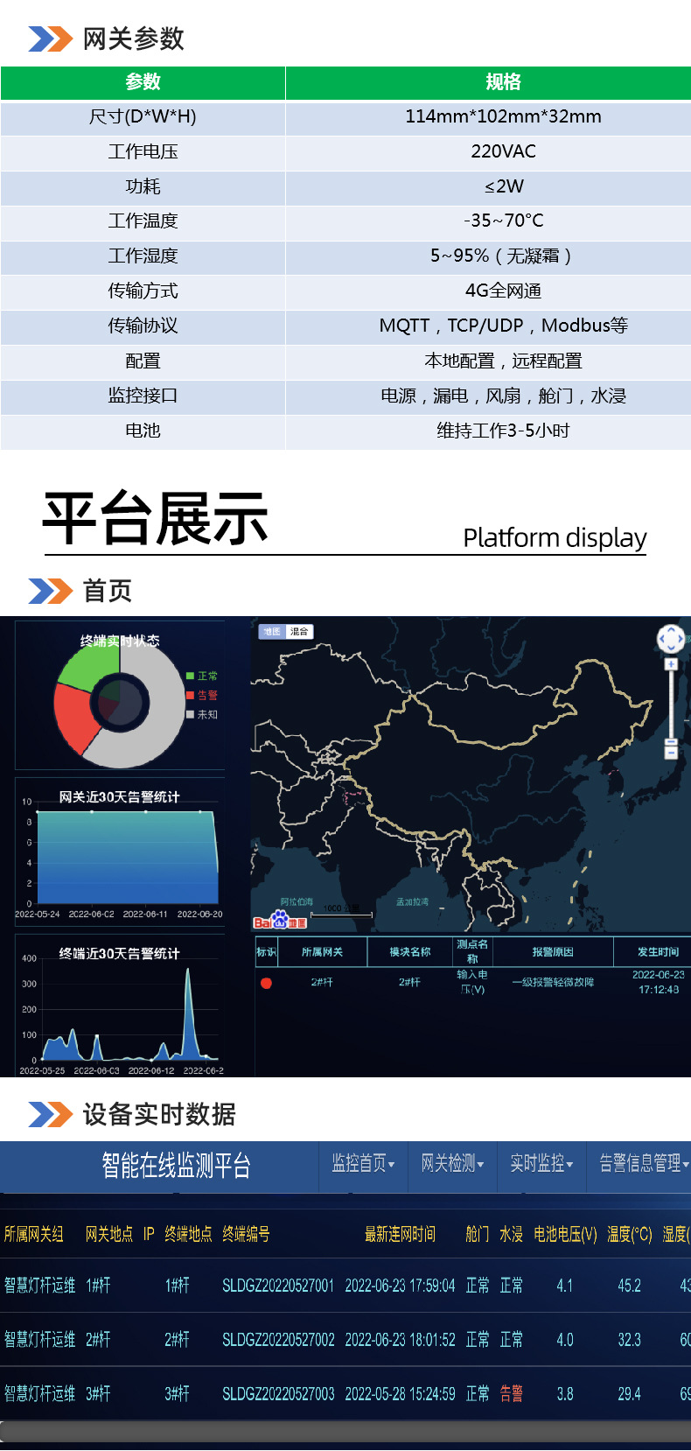Click terminal number SLDGZ20220527001
The image size is (691, 1451).
(278, 1286)
